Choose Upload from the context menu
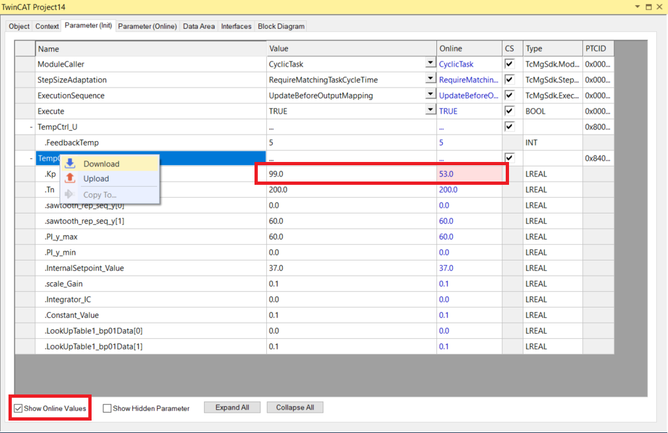Viewport: 668px width, 433px height. (x=110, y=179)
